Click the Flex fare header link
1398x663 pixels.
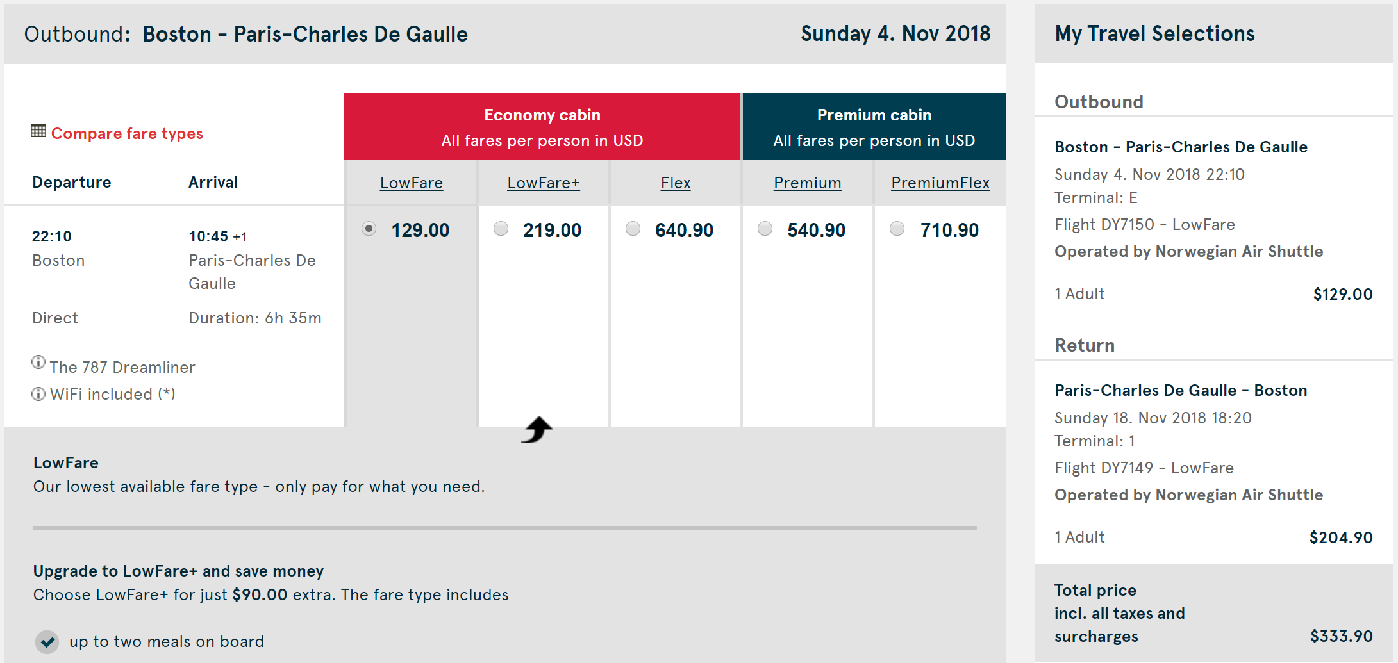(676, 183)
